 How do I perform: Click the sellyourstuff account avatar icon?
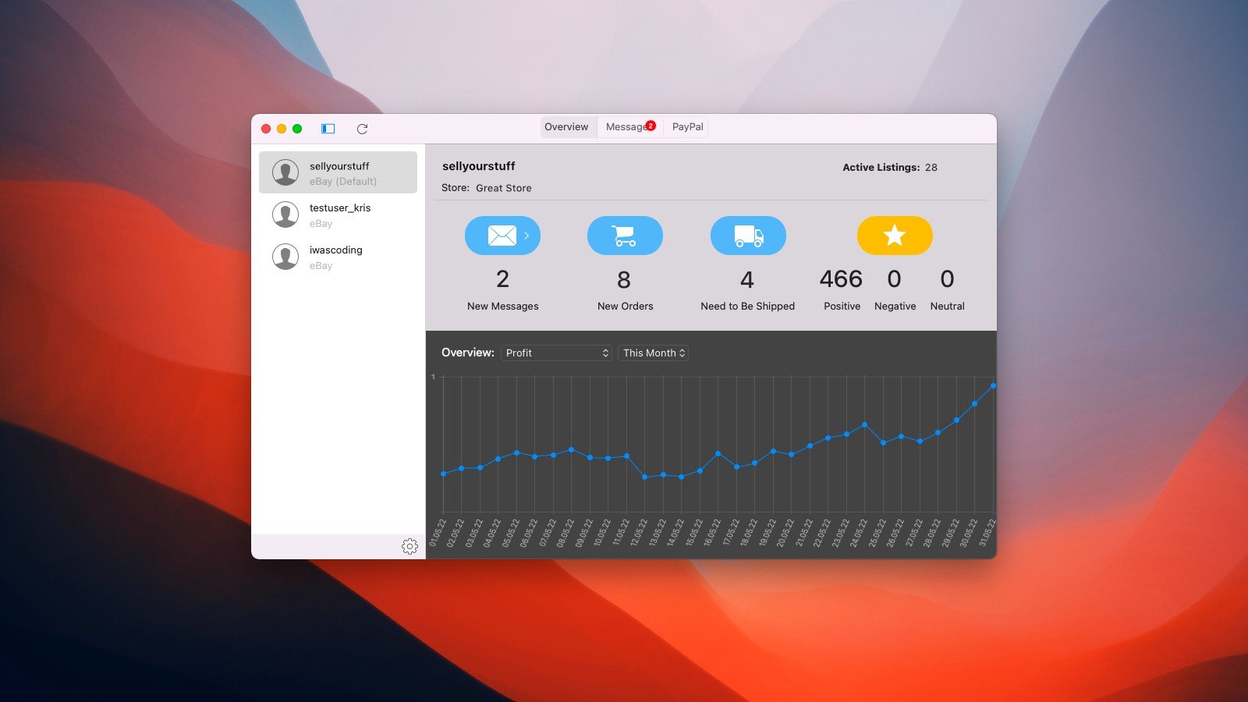pos(285,172)
